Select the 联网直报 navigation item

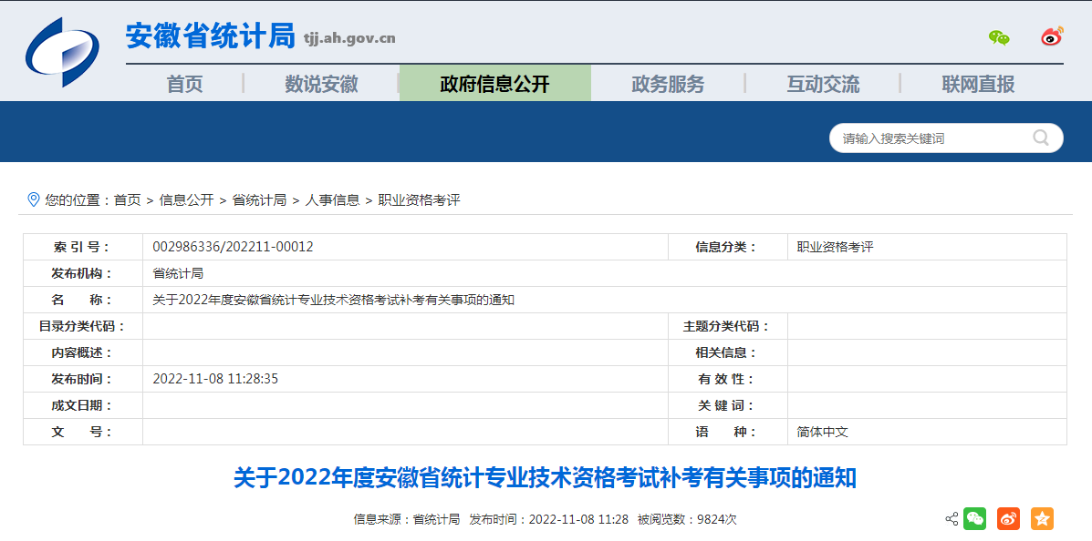978,83
